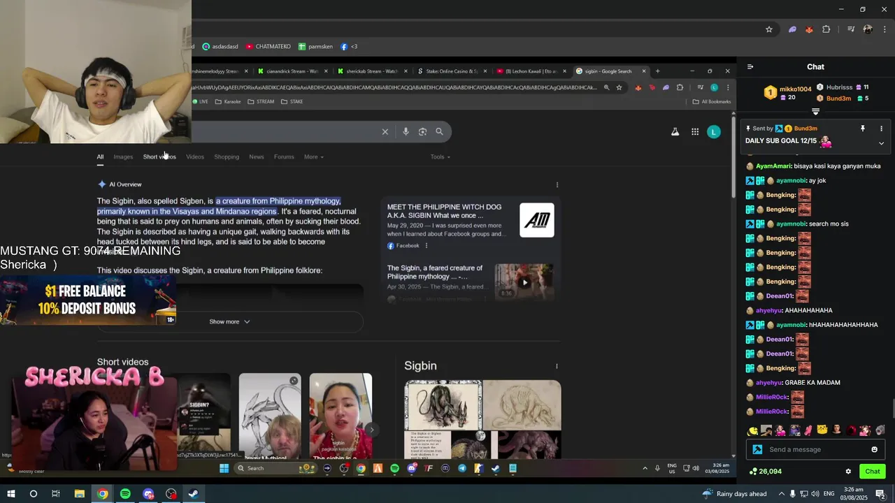Open the outer browser extensions puzzle icon

826,29
